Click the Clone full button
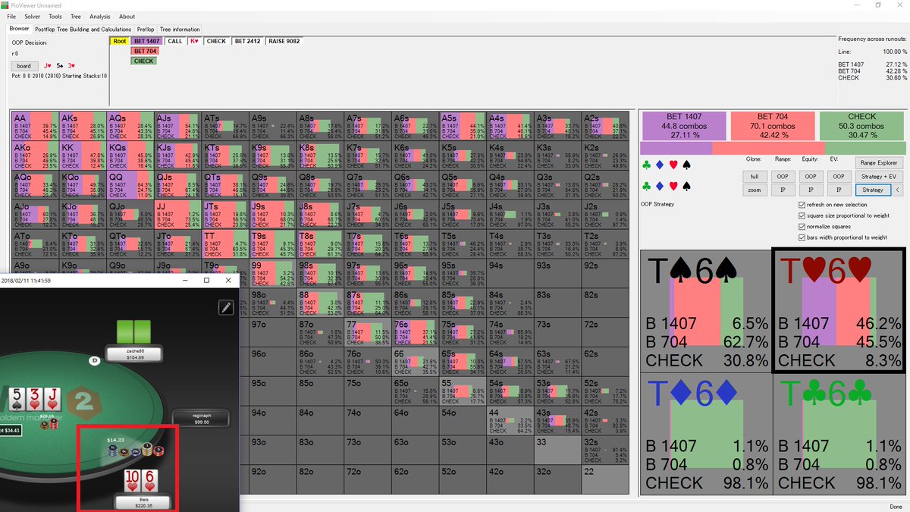Viewport: 910px width, 512px height. (x=755, y=176)
